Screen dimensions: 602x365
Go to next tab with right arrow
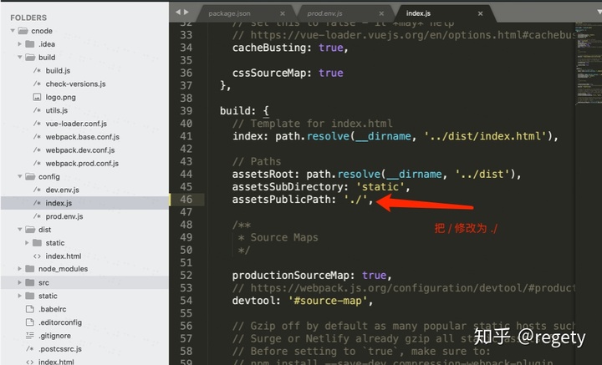point(186,13)
